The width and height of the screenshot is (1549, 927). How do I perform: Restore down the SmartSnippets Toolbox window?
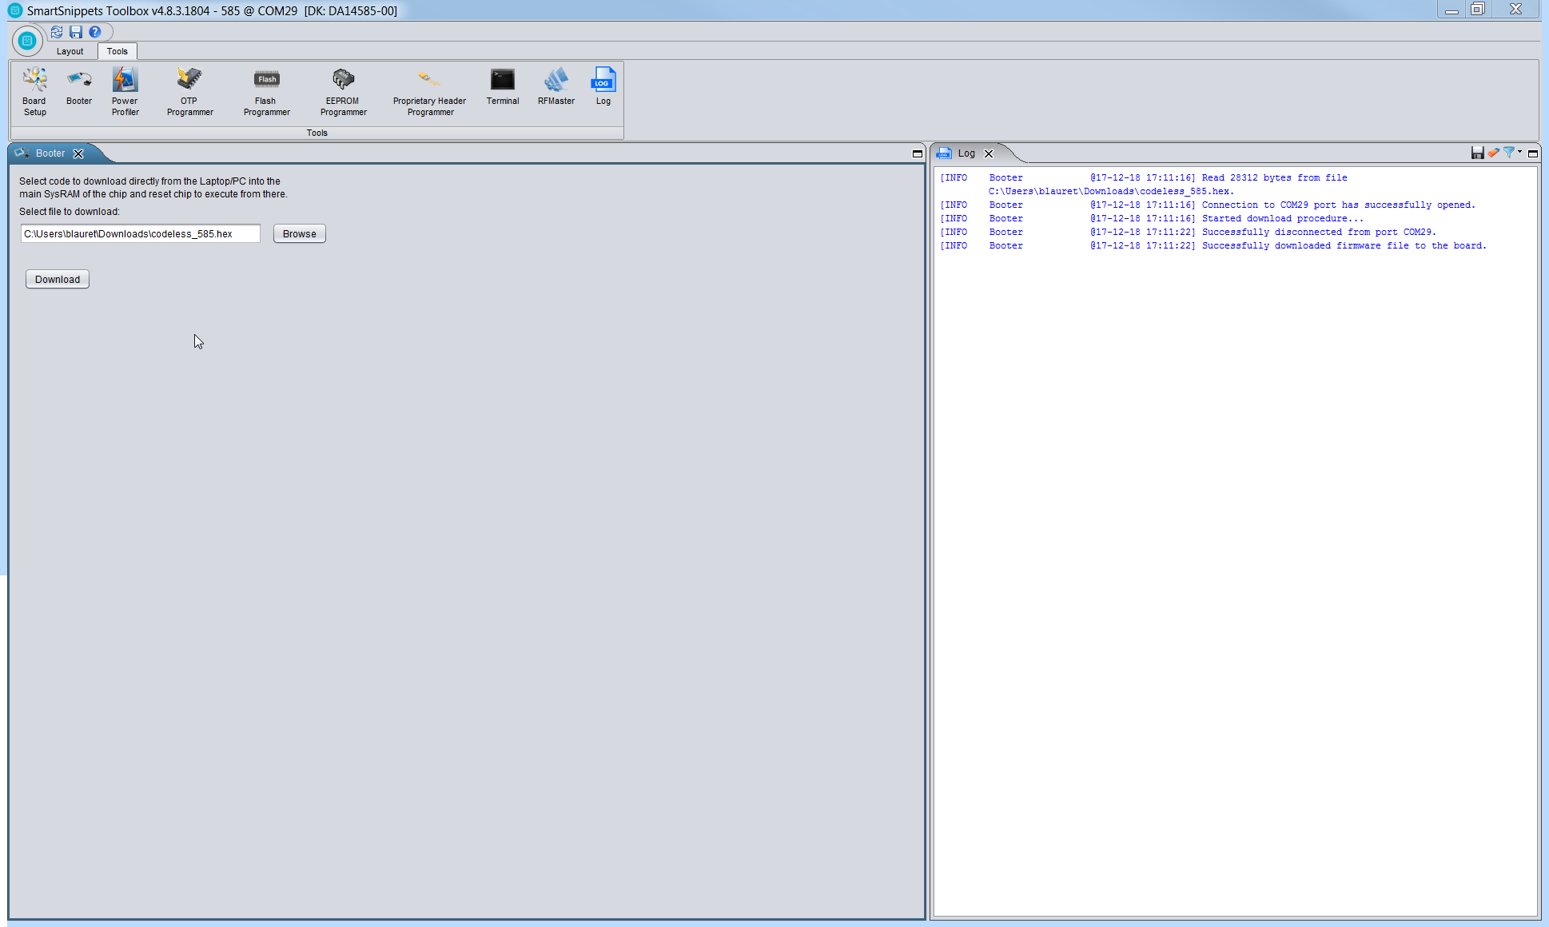click(1478, 9)
